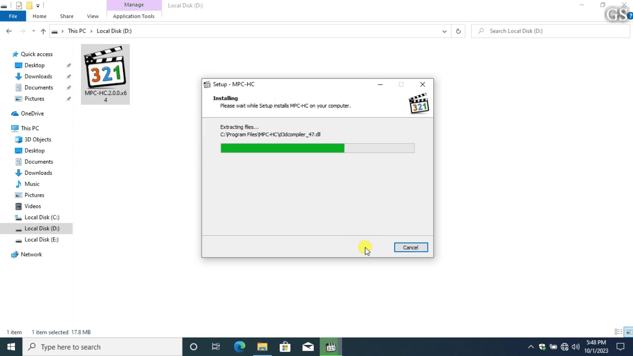Select the MPC-HC.2.0.0.x64 installer file
Screen dimensions: 633x356
(105, 74)
